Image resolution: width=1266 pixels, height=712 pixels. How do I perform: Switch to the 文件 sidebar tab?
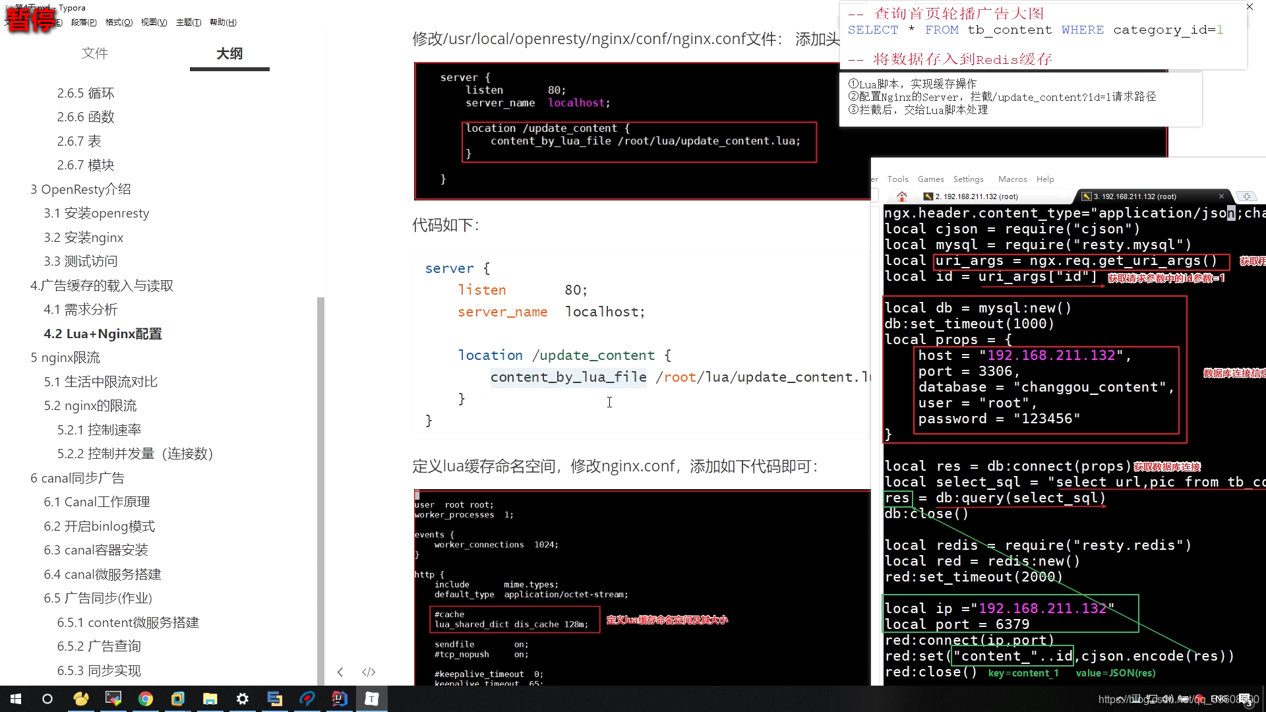pos(95,53)
